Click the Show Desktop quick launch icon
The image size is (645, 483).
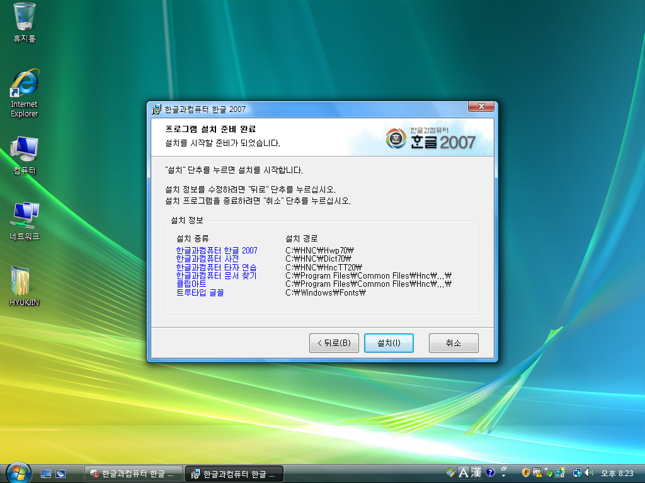coord(45,474)
